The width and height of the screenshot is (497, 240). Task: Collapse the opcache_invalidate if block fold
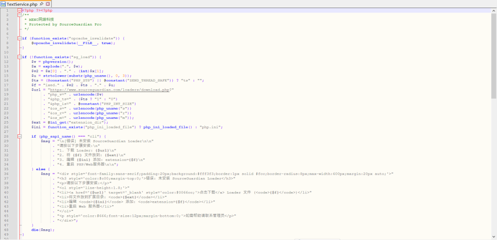(x=19, y=38)
